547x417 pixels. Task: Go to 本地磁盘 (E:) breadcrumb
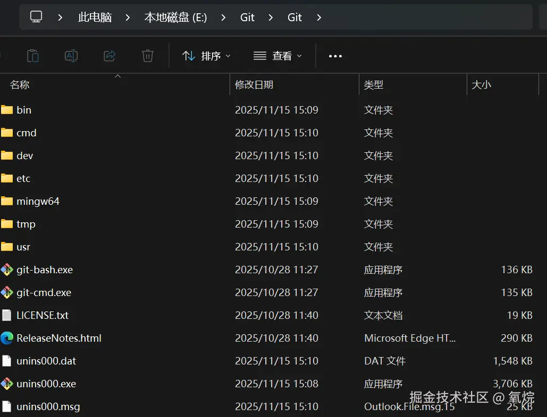pyautogui.click(x=175, y=18)
